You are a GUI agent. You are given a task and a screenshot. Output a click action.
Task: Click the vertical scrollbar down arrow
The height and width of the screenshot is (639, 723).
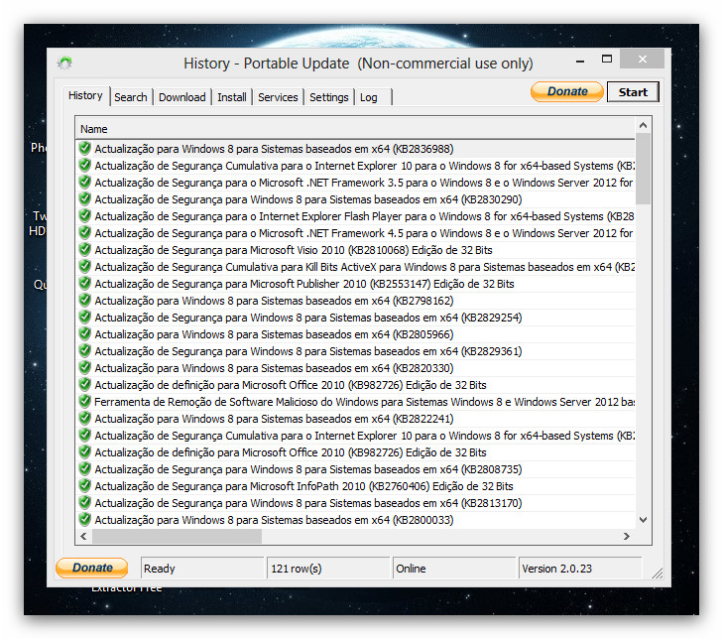[x=644, y=520]
